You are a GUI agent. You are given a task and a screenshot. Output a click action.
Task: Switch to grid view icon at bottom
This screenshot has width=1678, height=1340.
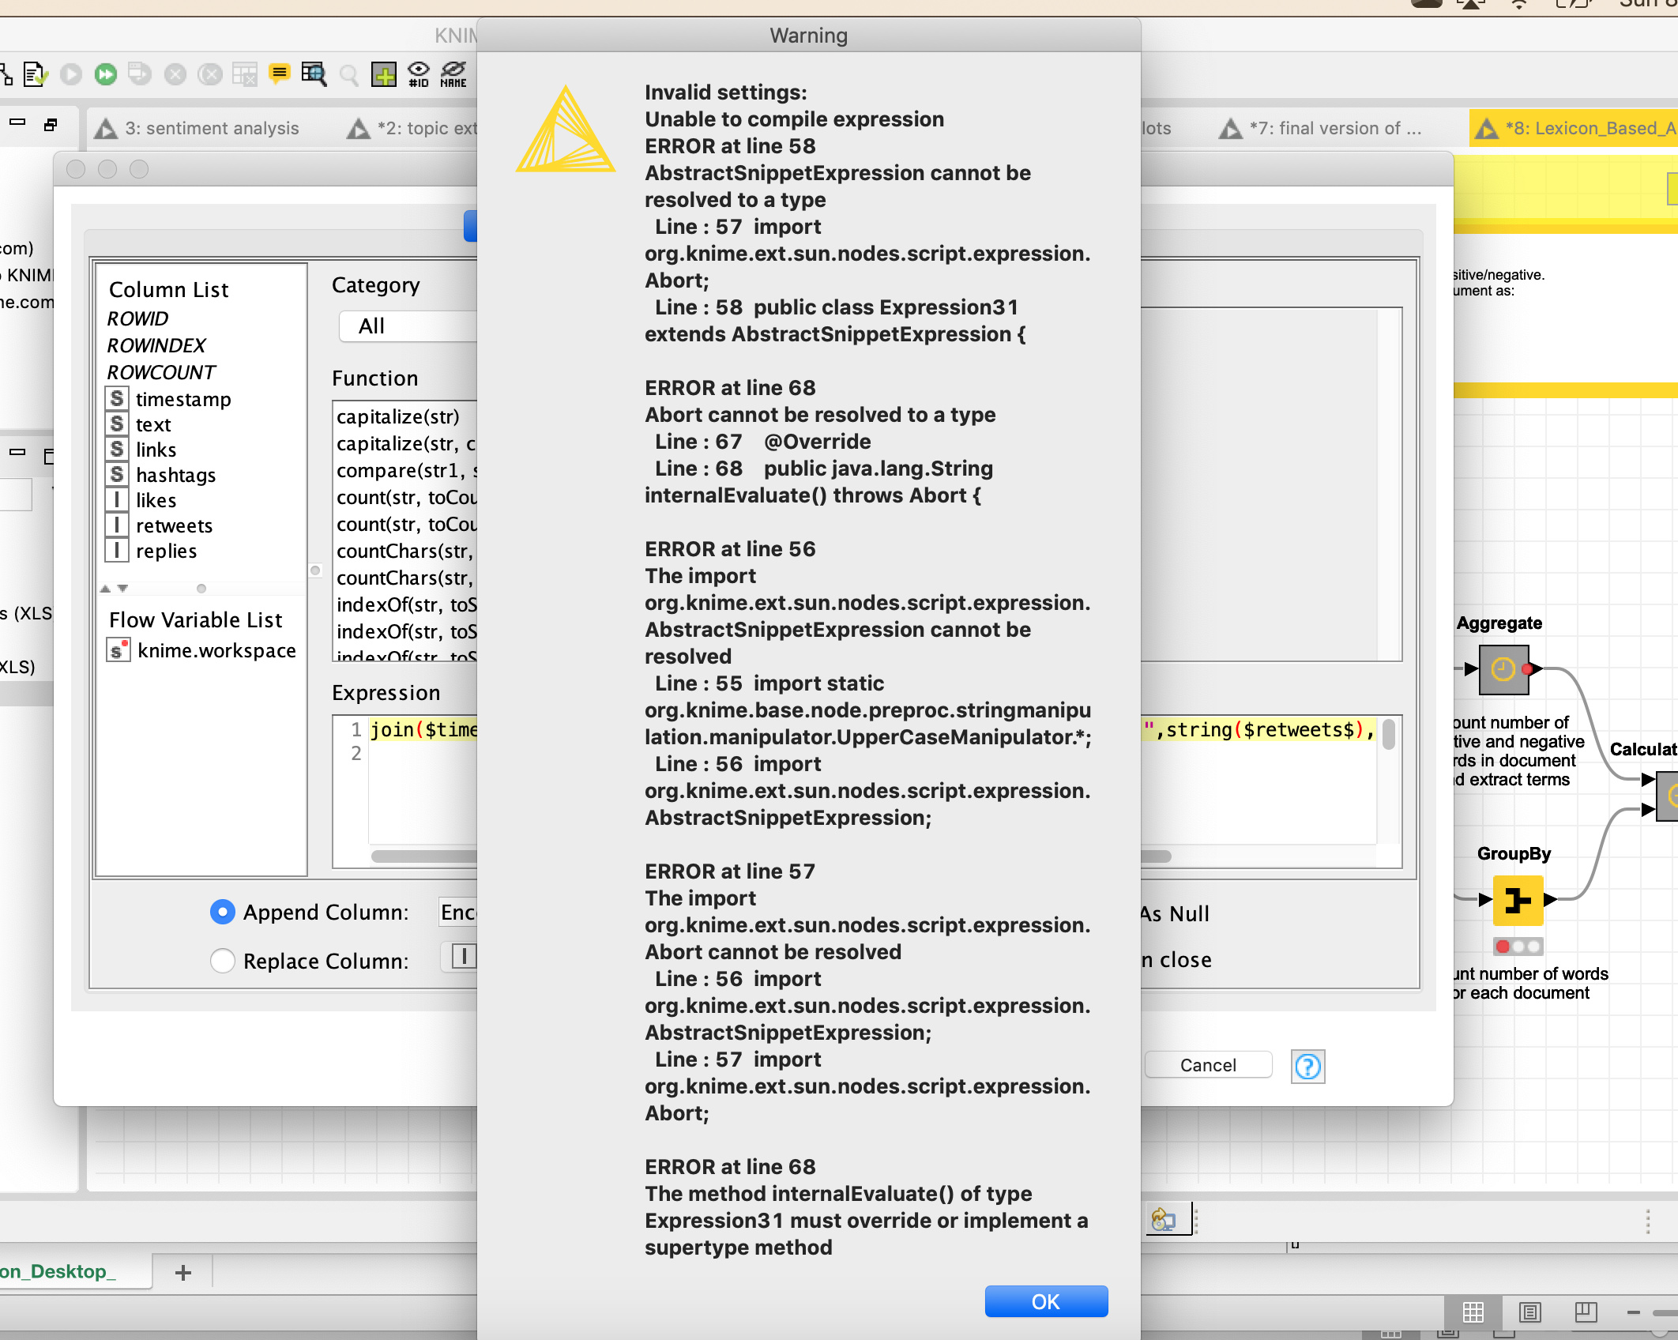point(1473,1312)
